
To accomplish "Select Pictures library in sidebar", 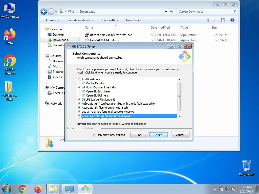I will 58,71.
